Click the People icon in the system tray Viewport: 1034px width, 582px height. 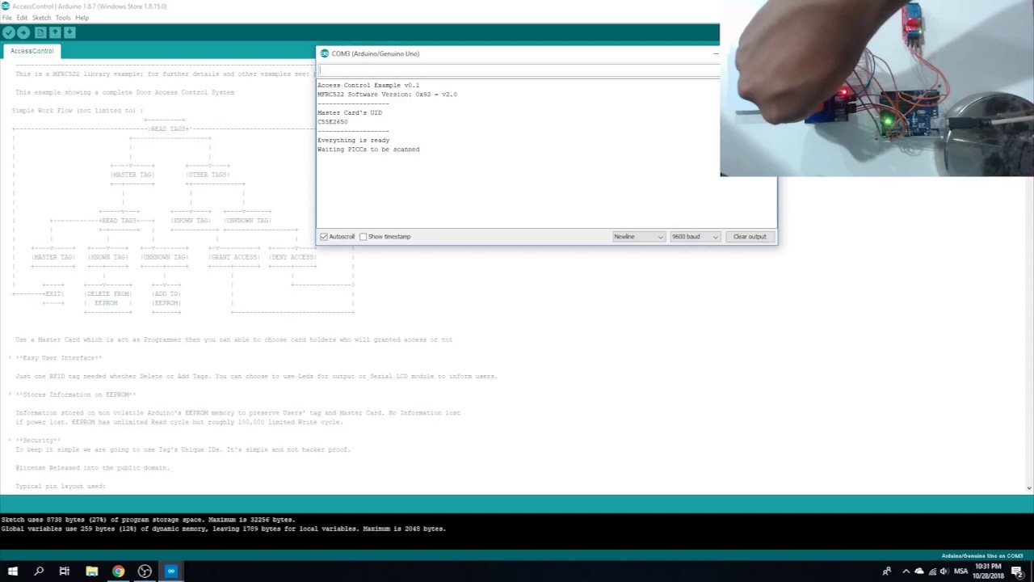point(887,571)
